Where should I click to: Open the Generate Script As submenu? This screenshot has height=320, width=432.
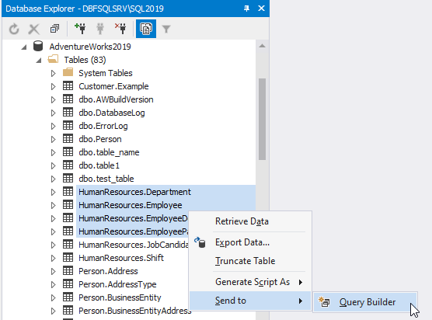250,282
